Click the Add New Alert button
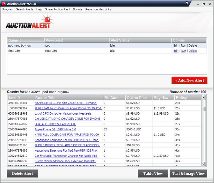Screen dimensions: 214x183 [x=190, y=80]
